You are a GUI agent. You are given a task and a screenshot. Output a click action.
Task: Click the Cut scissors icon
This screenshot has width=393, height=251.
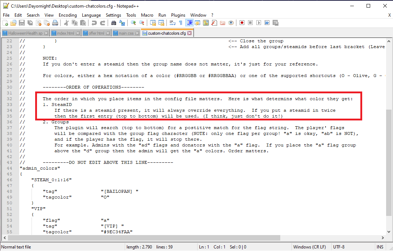coord(66,23)
